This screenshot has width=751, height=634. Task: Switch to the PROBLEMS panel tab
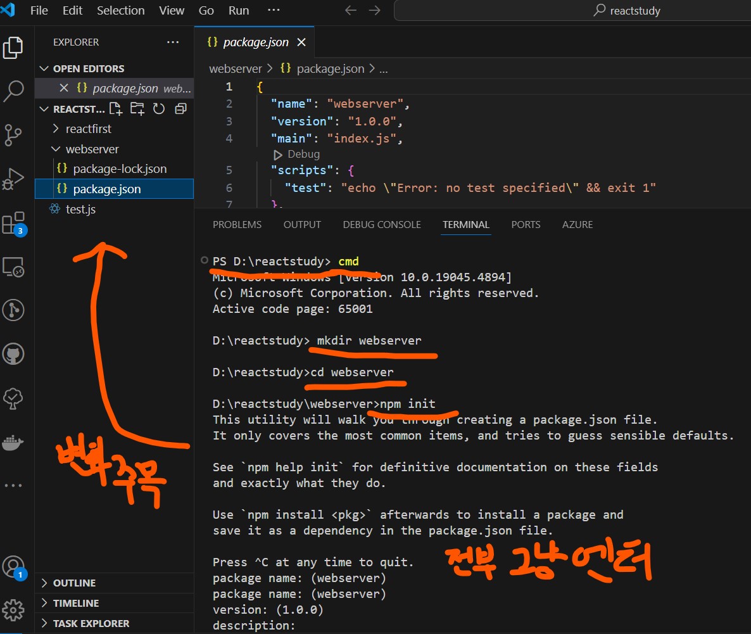pyautogui.click(x=237, y=225)
